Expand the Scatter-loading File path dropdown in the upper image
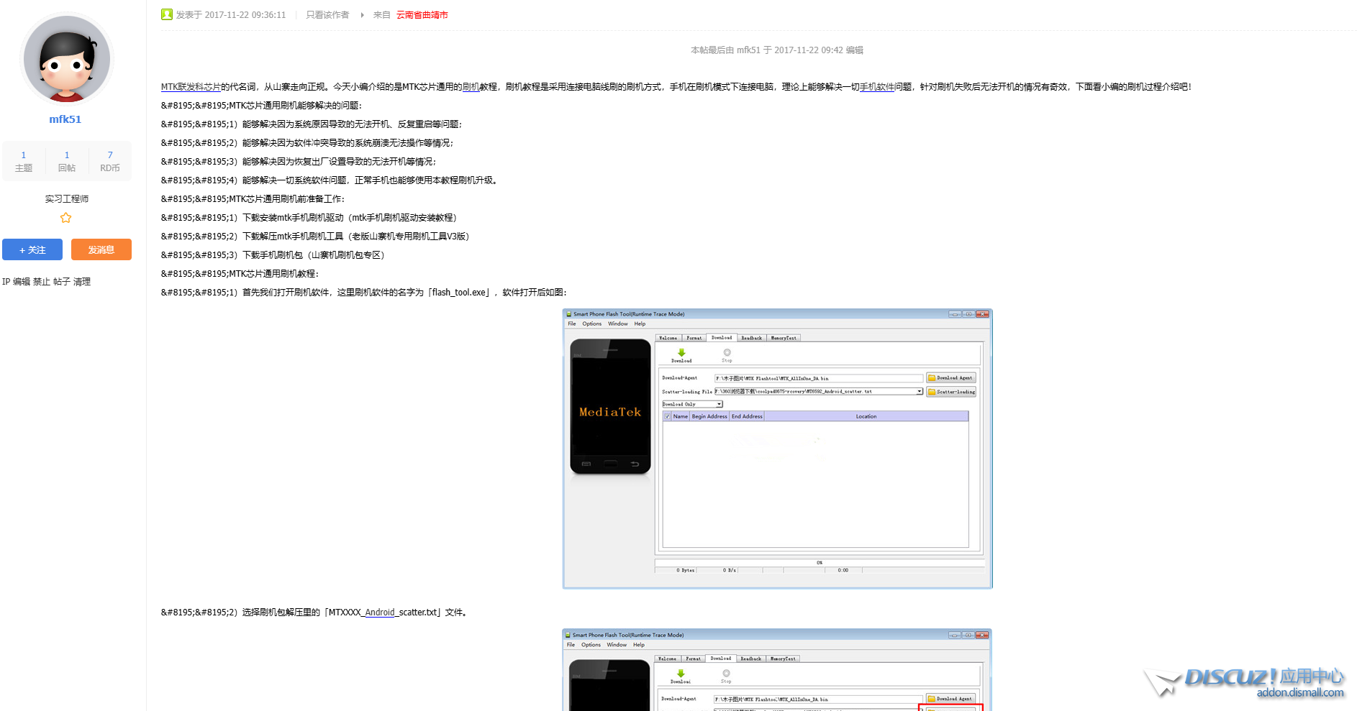The width and height of the screenshot is (1357, 711). point(919,392)
